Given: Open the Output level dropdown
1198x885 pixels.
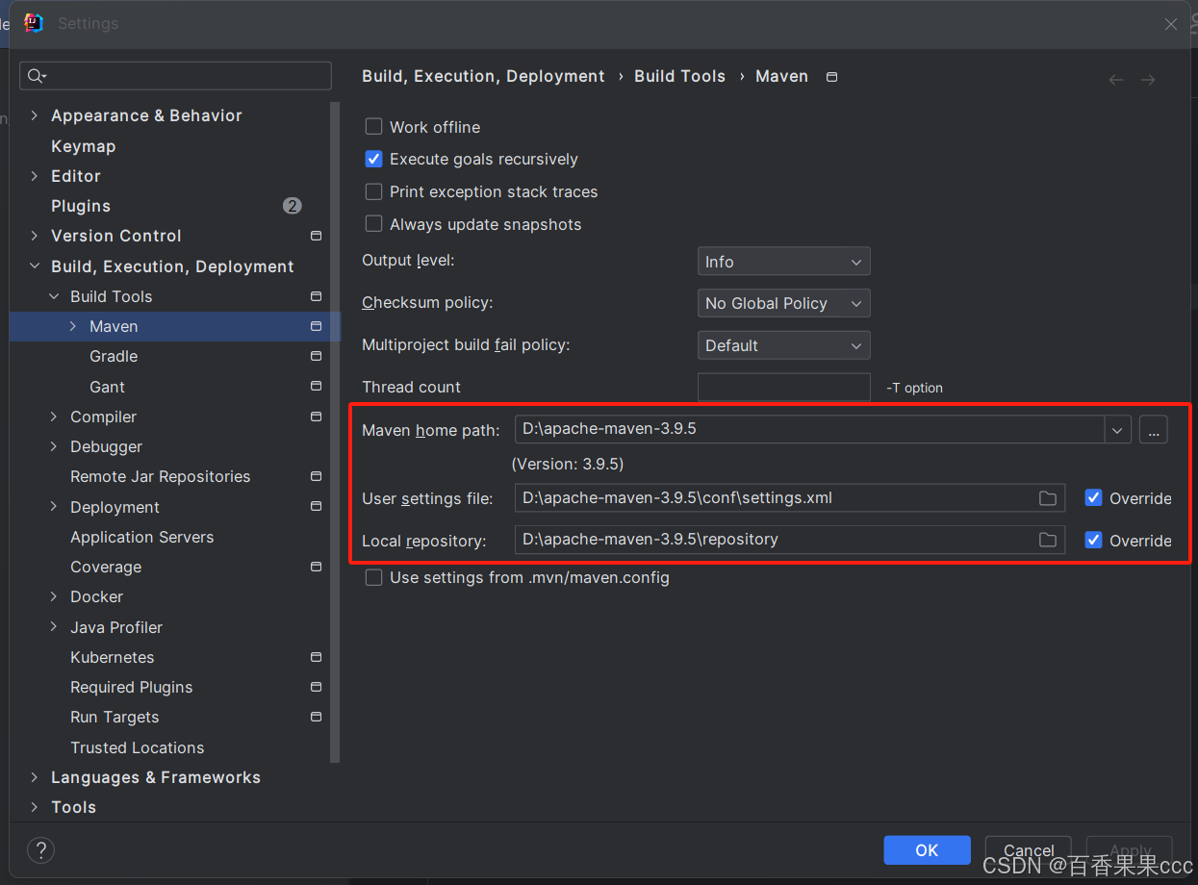Looking at the screenshot, I should pyautogui.click(x=783, y=261).
